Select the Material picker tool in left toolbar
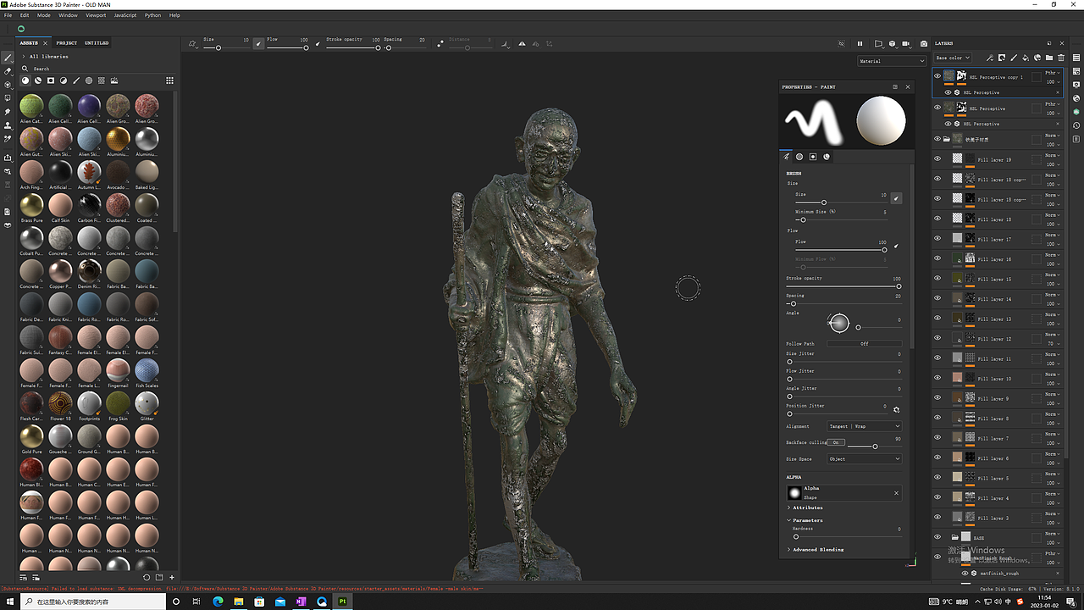 [x=8, y=139]
